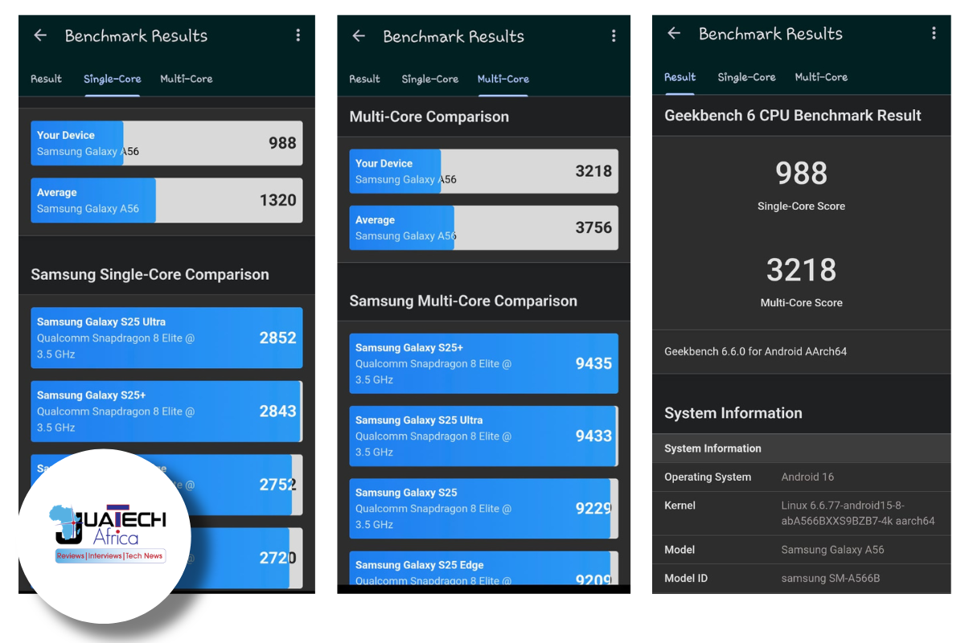The height and width of the screenshot is (643, 965).
Task: Select Multi-Core tab in left screenshot
Action: pos(186,79)
